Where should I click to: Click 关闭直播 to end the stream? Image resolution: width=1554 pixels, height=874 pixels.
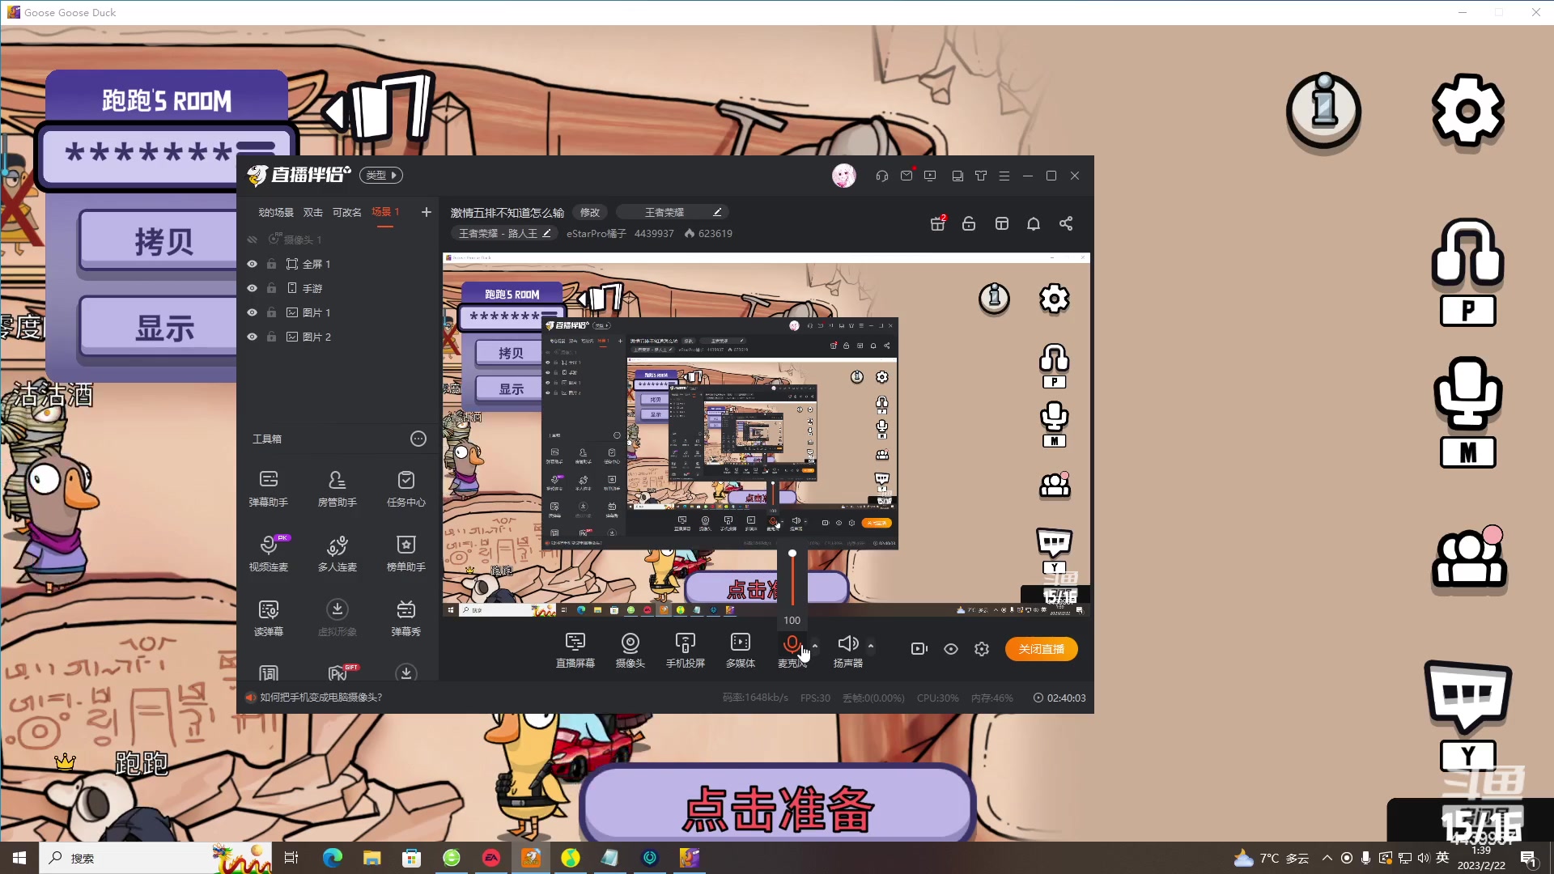pyautogui.click(x=1041, y=649)
